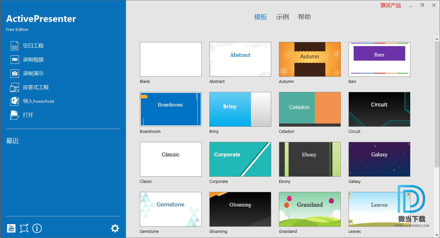Open the YouTube icon at bottom left
This screenshot has height=238, width=440.
point(11,228)
